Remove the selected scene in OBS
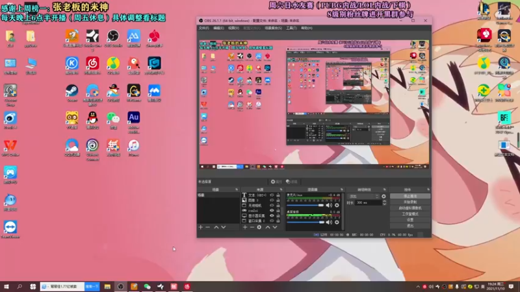This screenshot has width=520, height=292. pyautogui.click(x=207, y=227)
